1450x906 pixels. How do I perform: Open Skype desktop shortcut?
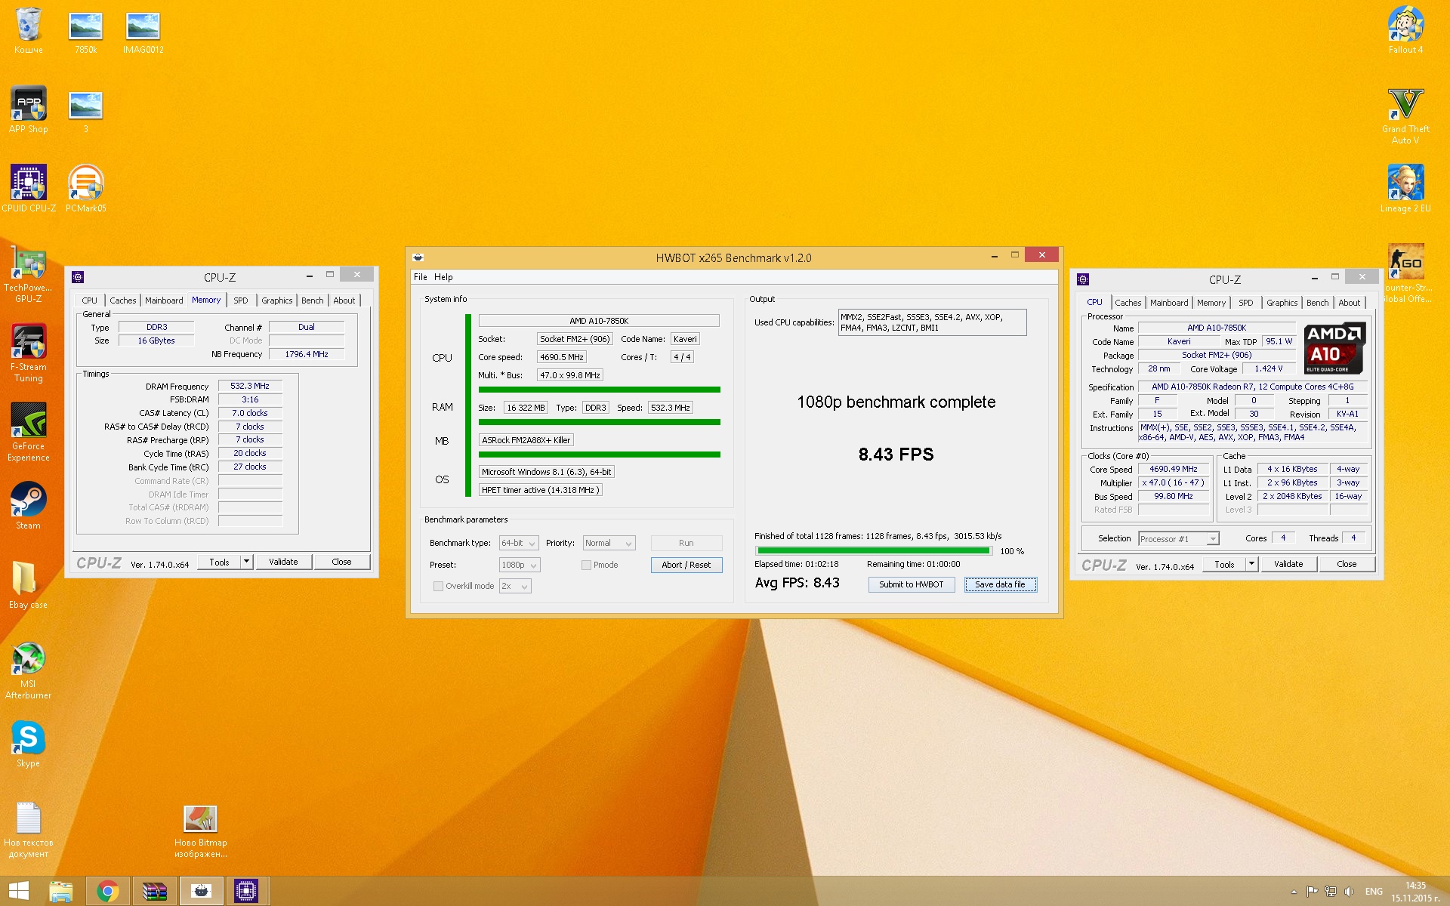(x=28, y=744)
